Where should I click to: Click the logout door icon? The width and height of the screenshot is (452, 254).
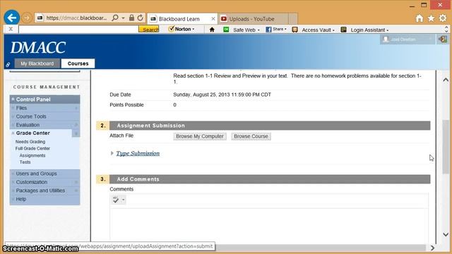(443, 40)
